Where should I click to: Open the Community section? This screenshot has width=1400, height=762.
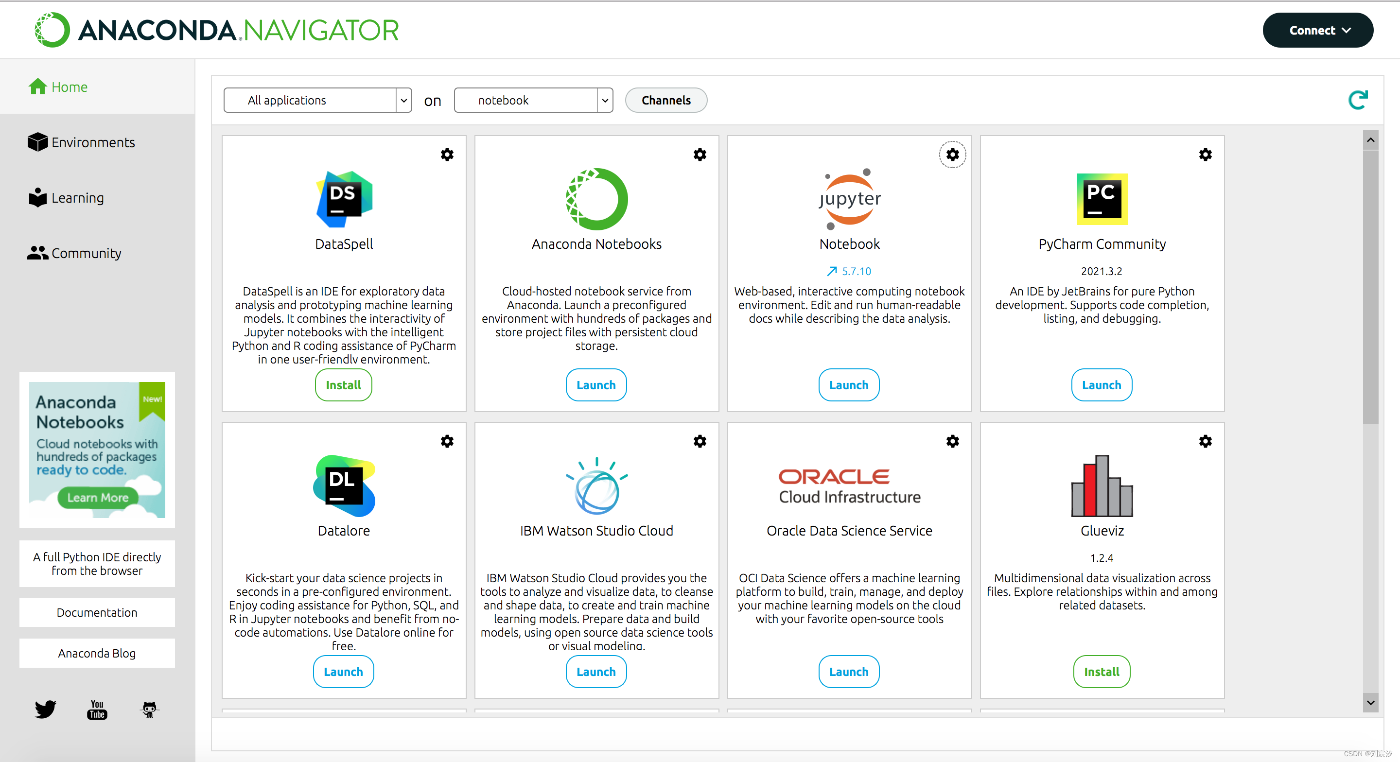86,253
